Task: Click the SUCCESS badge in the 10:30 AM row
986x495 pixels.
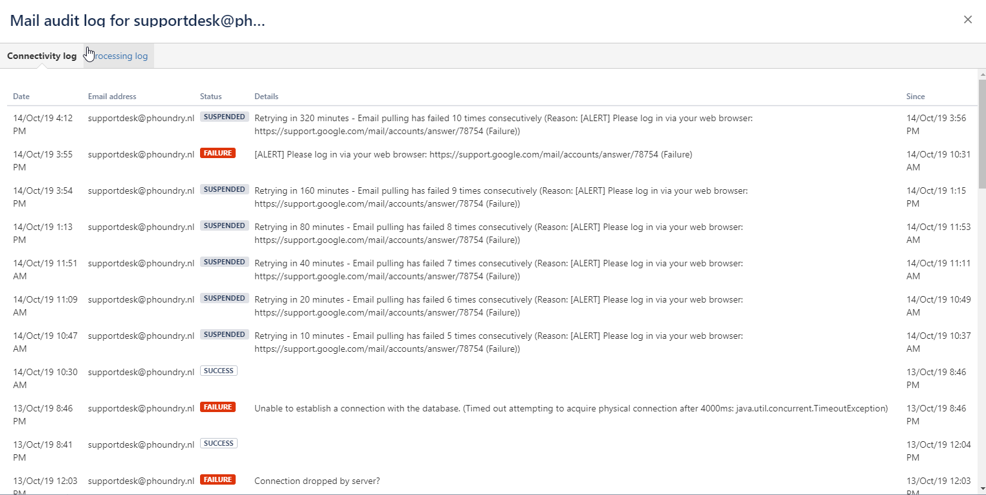Action: [x=219, y=371]
